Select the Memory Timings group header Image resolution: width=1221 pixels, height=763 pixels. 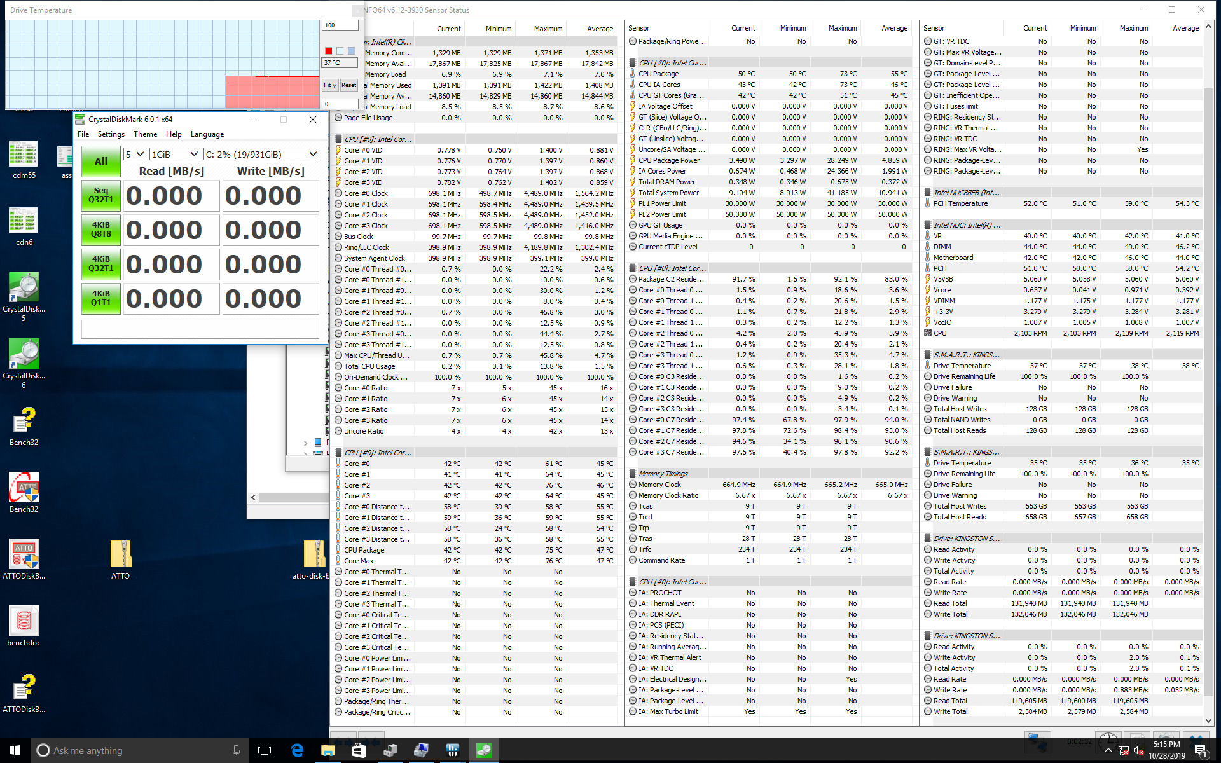click(771, 474)
